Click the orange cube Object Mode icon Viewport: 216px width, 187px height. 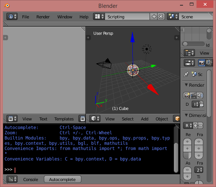point(177,119)
